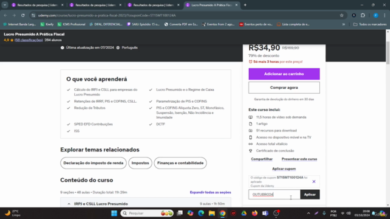Click 'Certificado de conclusão' text
Viewport: 390px width, 219px height.
(275, 151)
